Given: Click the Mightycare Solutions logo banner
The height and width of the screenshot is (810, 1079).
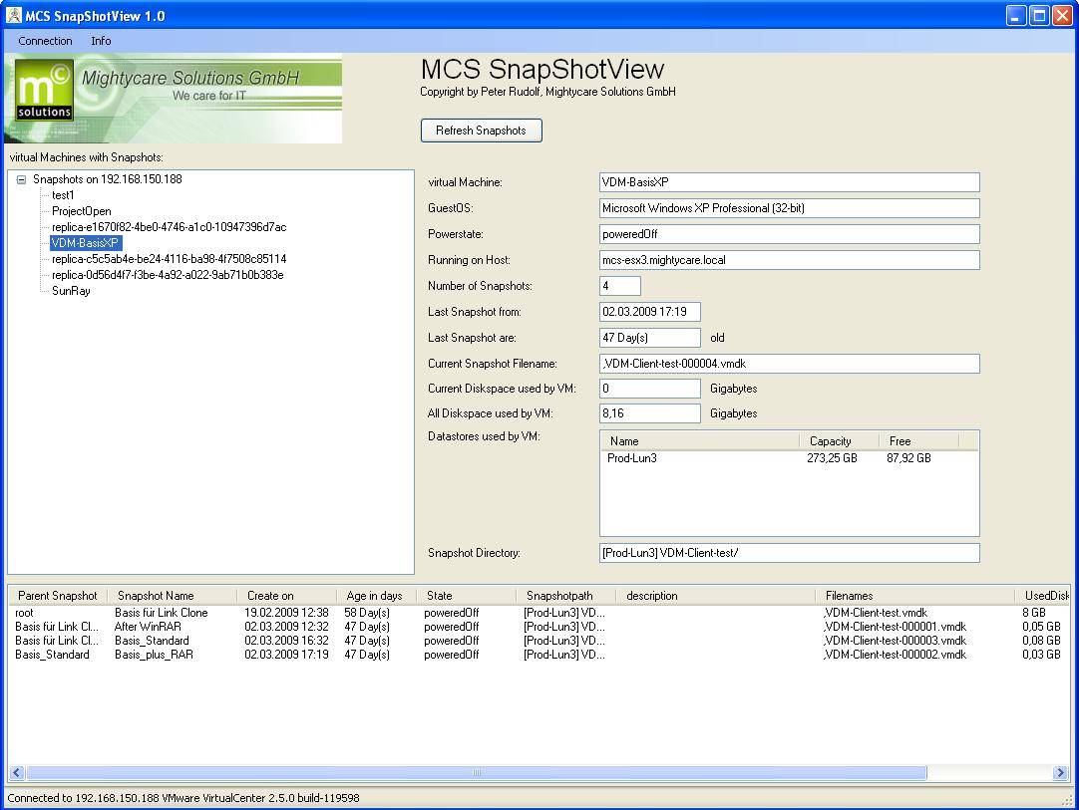Looking at the screenshot, I should (173, 99).
